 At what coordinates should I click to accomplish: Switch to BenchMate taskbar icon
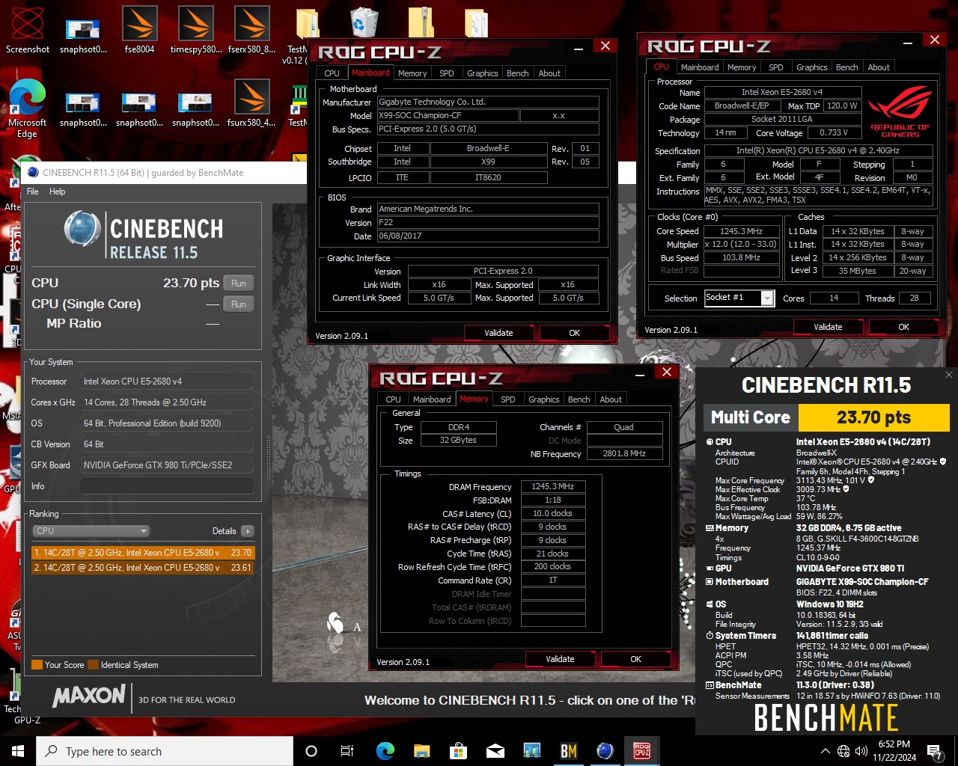pyautogui.click(x=569, y=751)
